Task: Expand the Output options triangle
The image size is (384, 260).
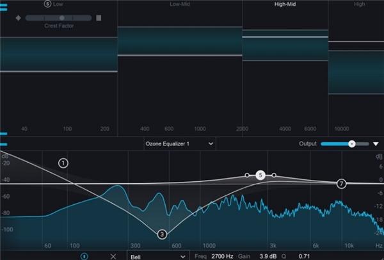Action: [376, 144]
